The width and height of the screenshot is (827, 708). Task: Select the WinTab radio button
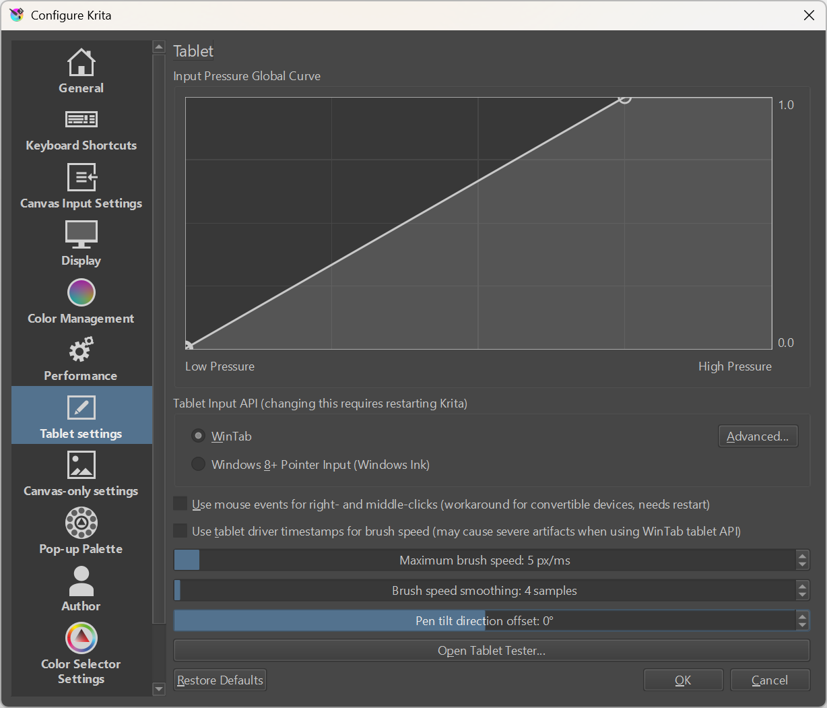[198, 436]
